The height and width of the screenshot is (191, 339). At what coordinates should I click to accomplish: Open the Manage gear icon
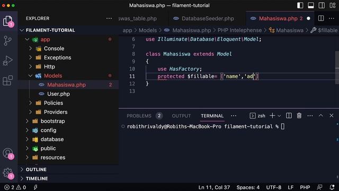pyautogui.click(x=8, y=173)
